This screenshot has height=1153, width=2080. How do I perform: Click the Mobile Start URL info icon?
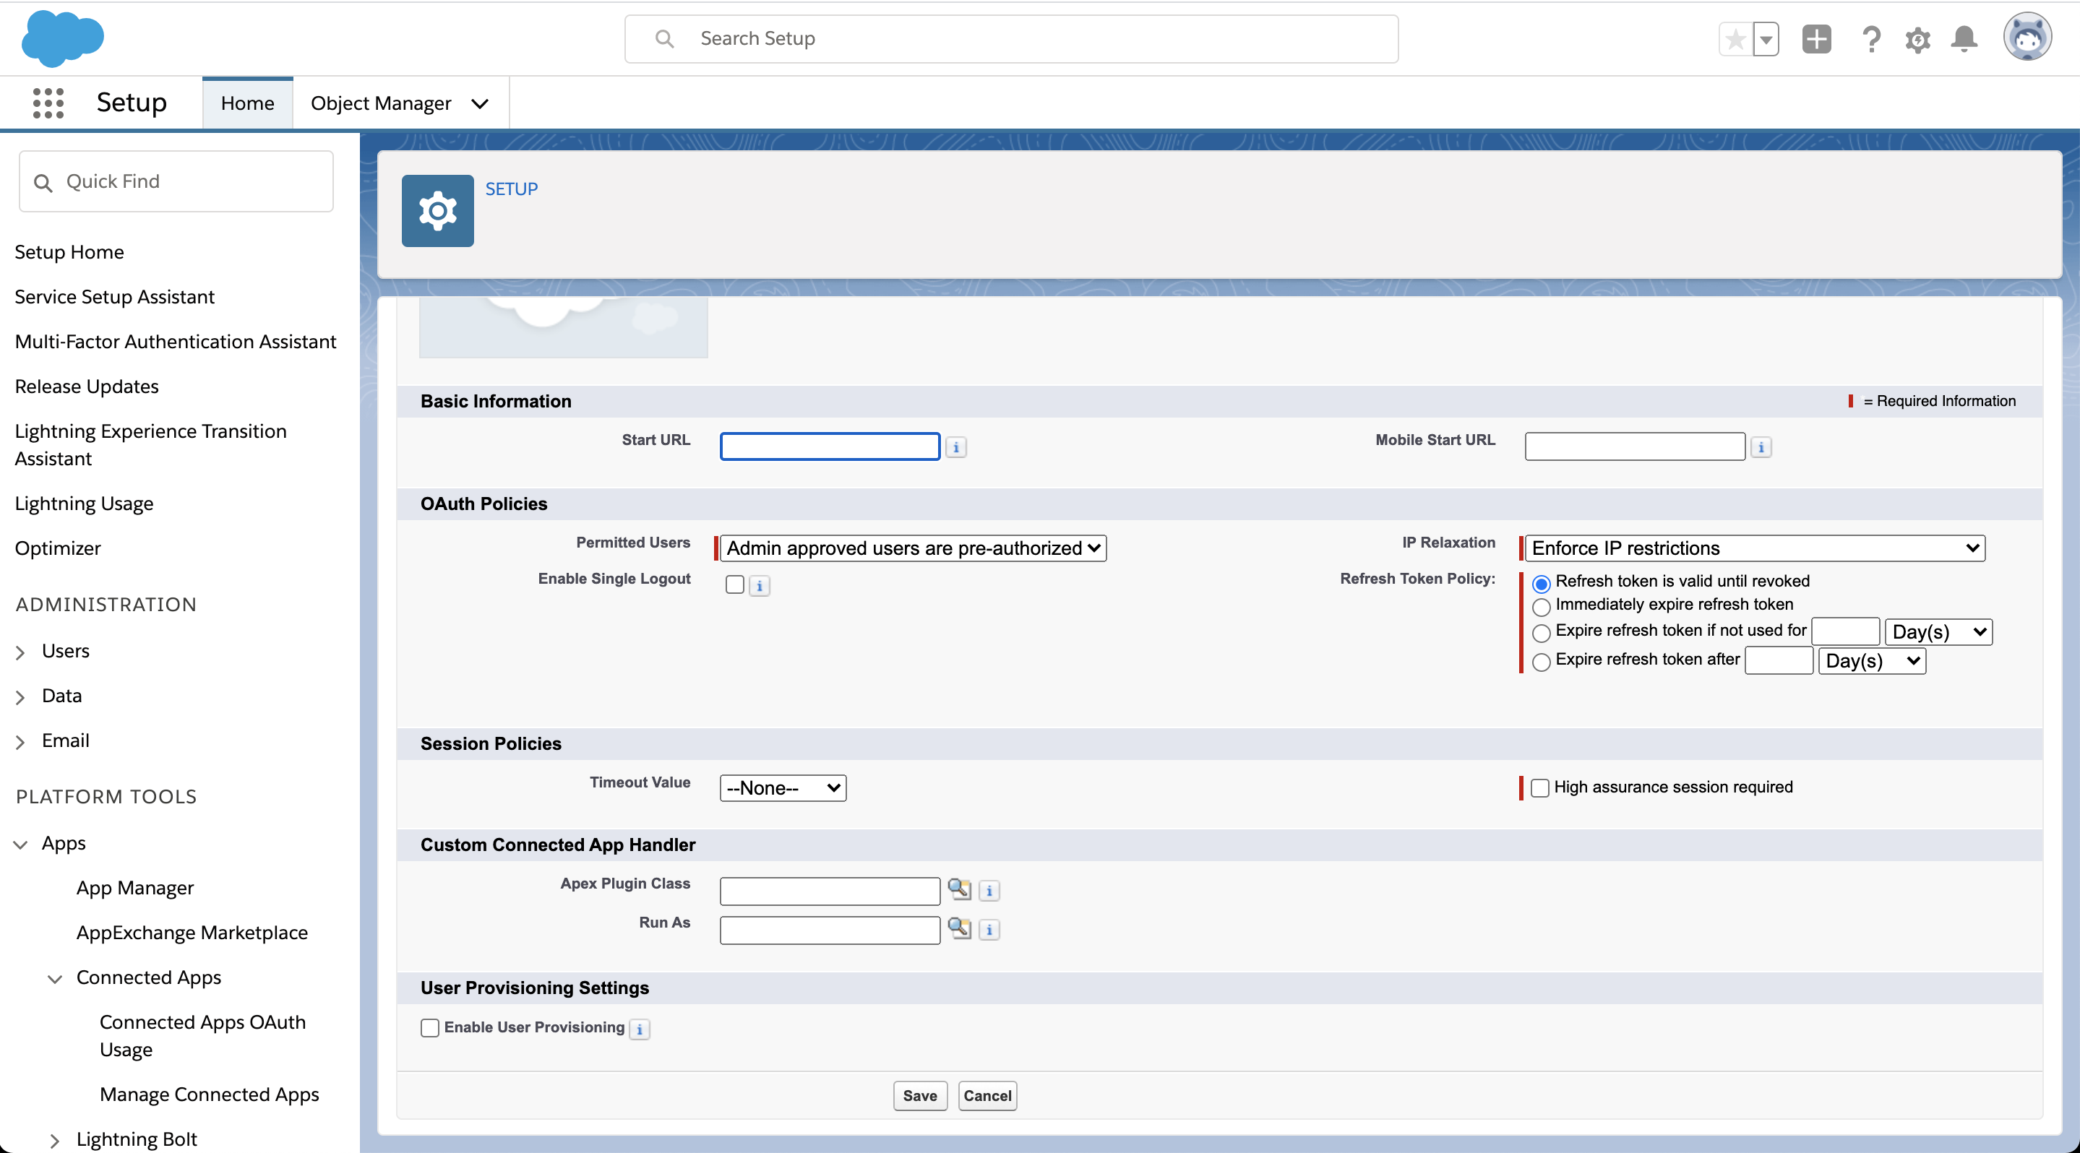tap(1761, 447)
